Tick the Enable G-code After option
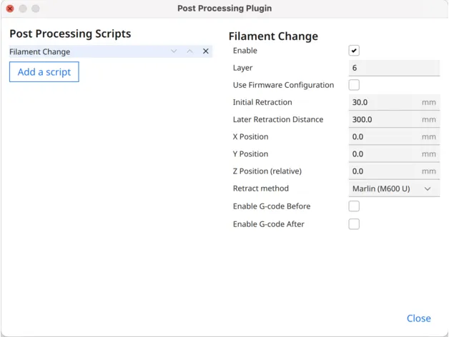Screen dimensions: 449x337 (x=354, y=224)
